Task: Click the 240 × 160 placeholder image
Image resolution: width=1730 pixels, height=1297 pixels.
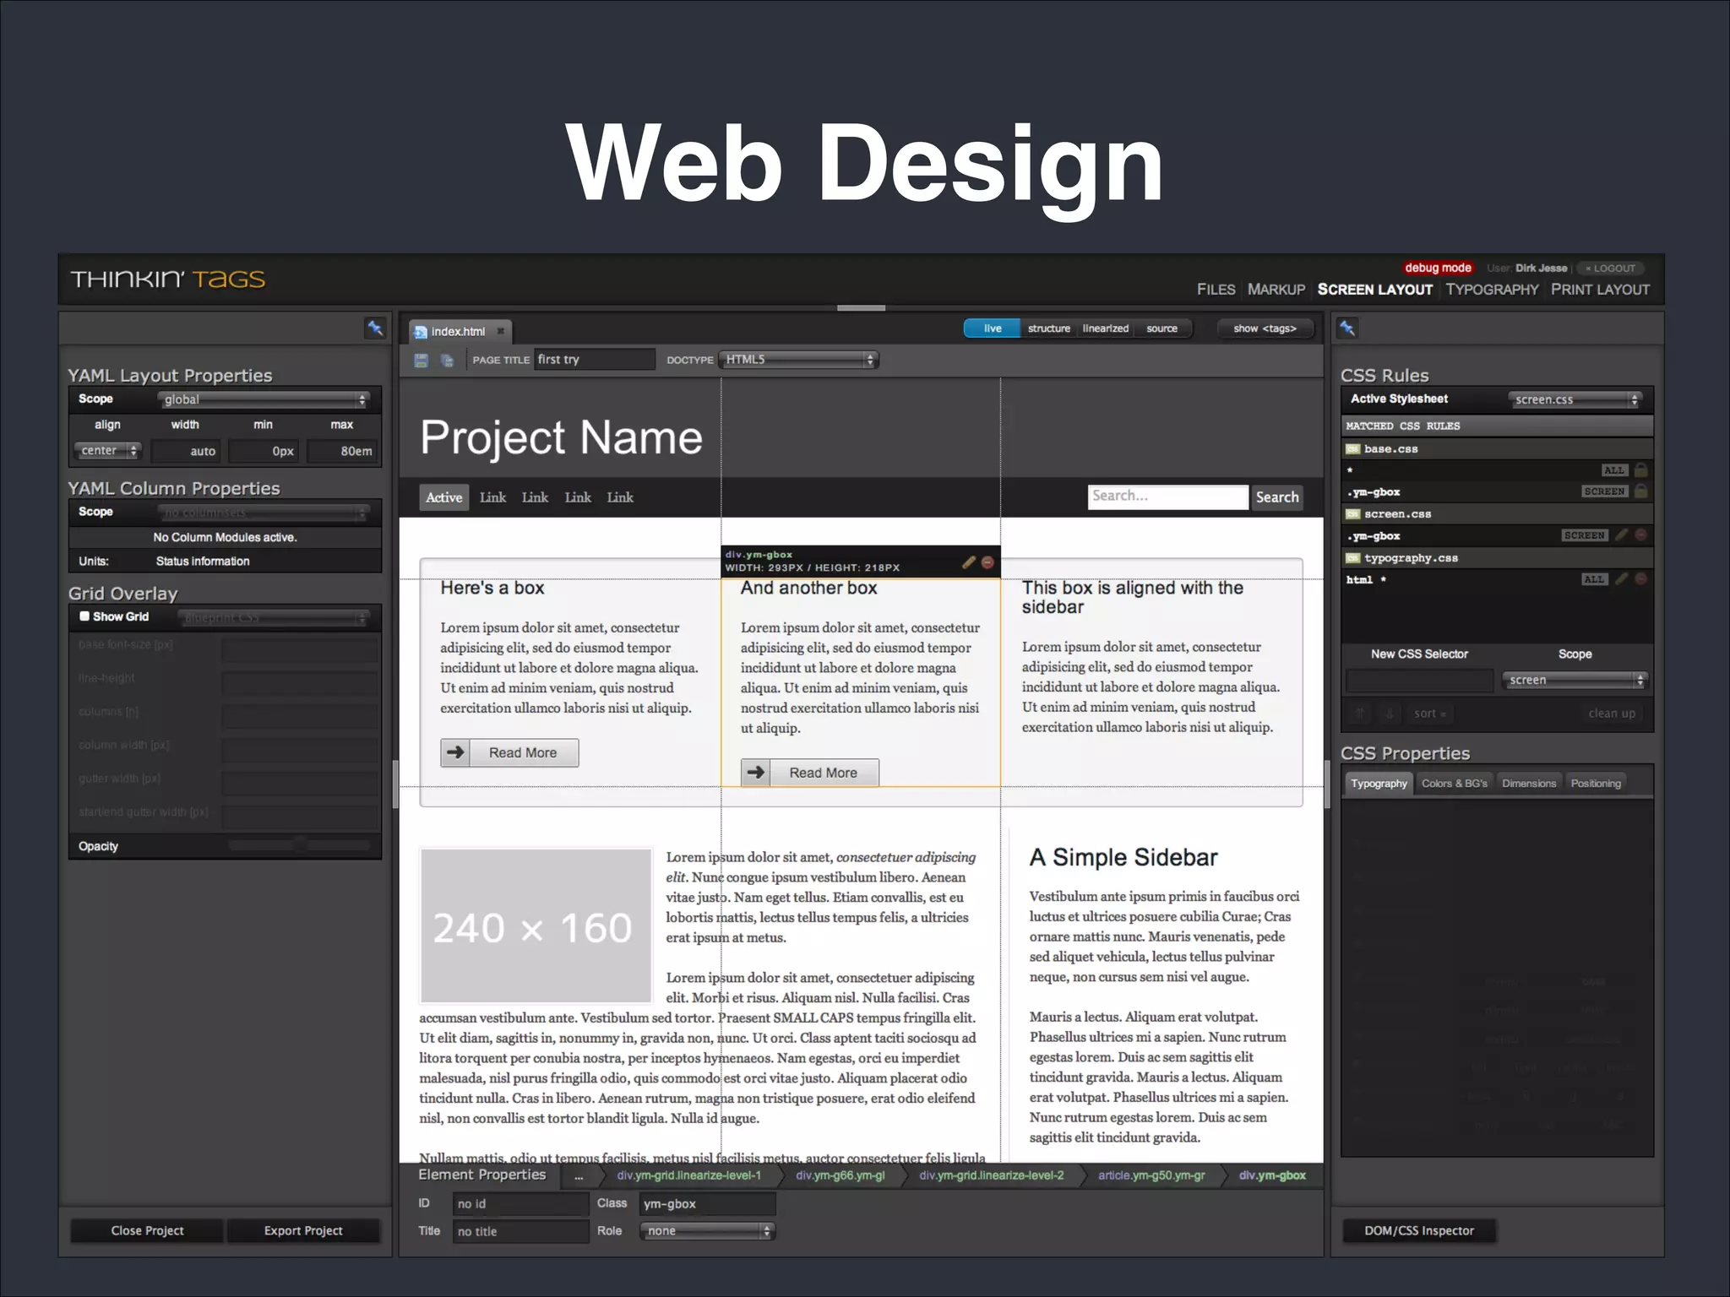Action: tap(536, 926)
